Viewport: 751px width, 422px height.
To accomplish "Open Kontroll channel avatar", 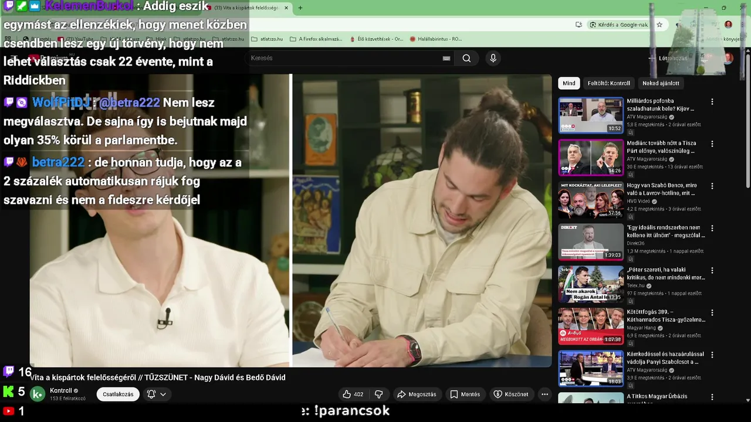I will coord(38,394).
